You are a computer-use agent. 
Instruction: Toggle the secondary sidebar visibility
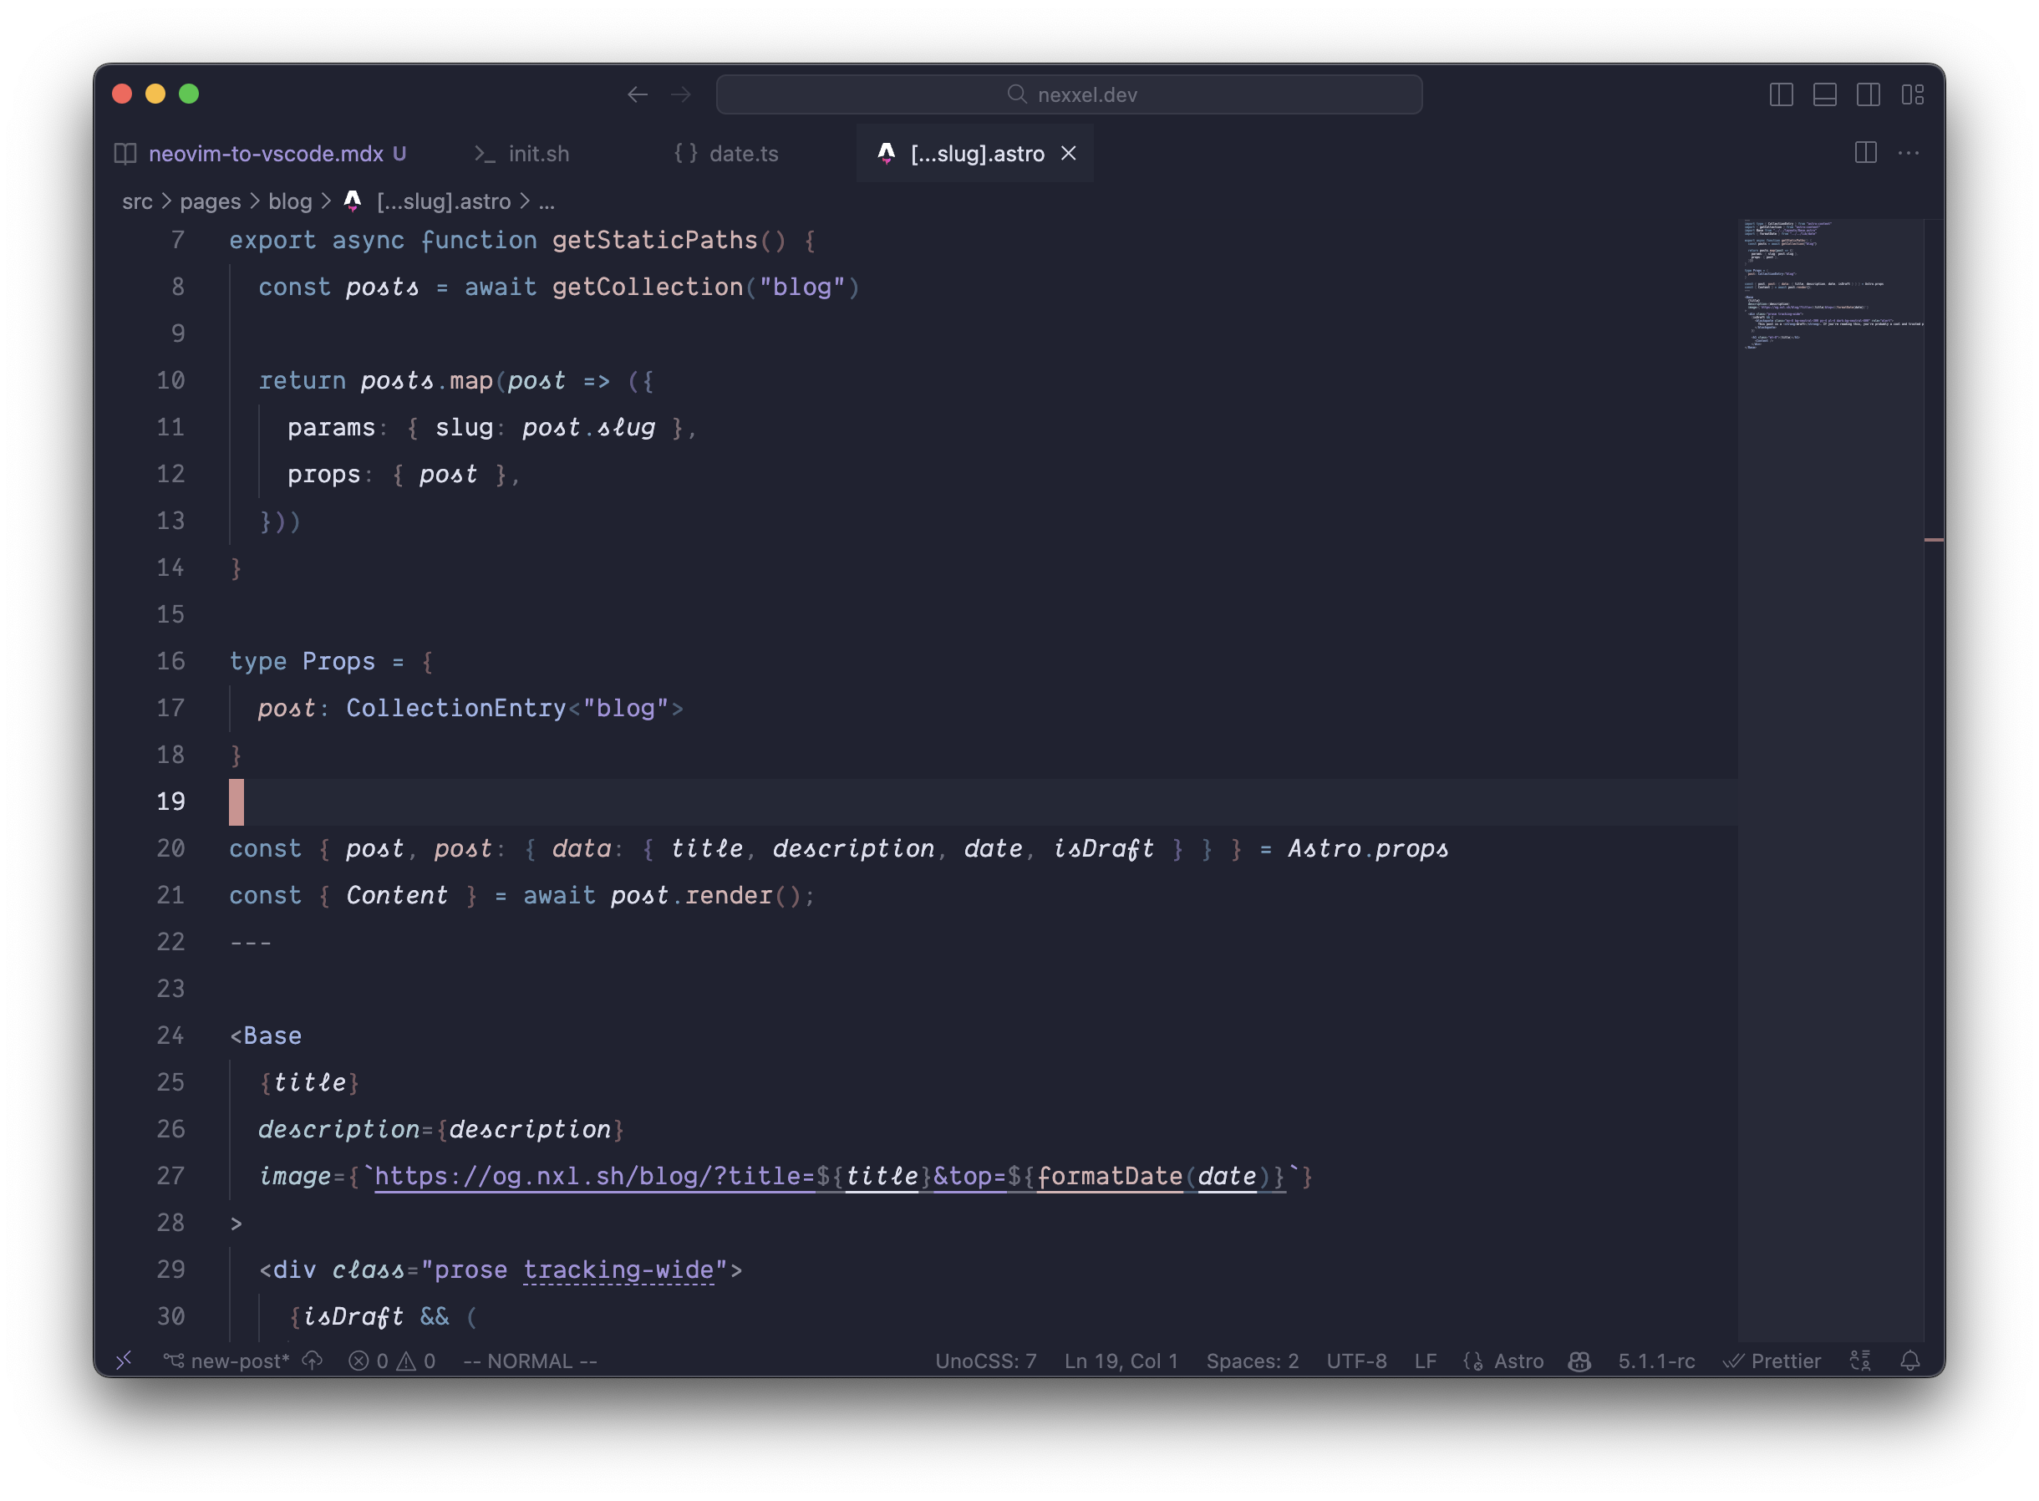coord(1869,94)
